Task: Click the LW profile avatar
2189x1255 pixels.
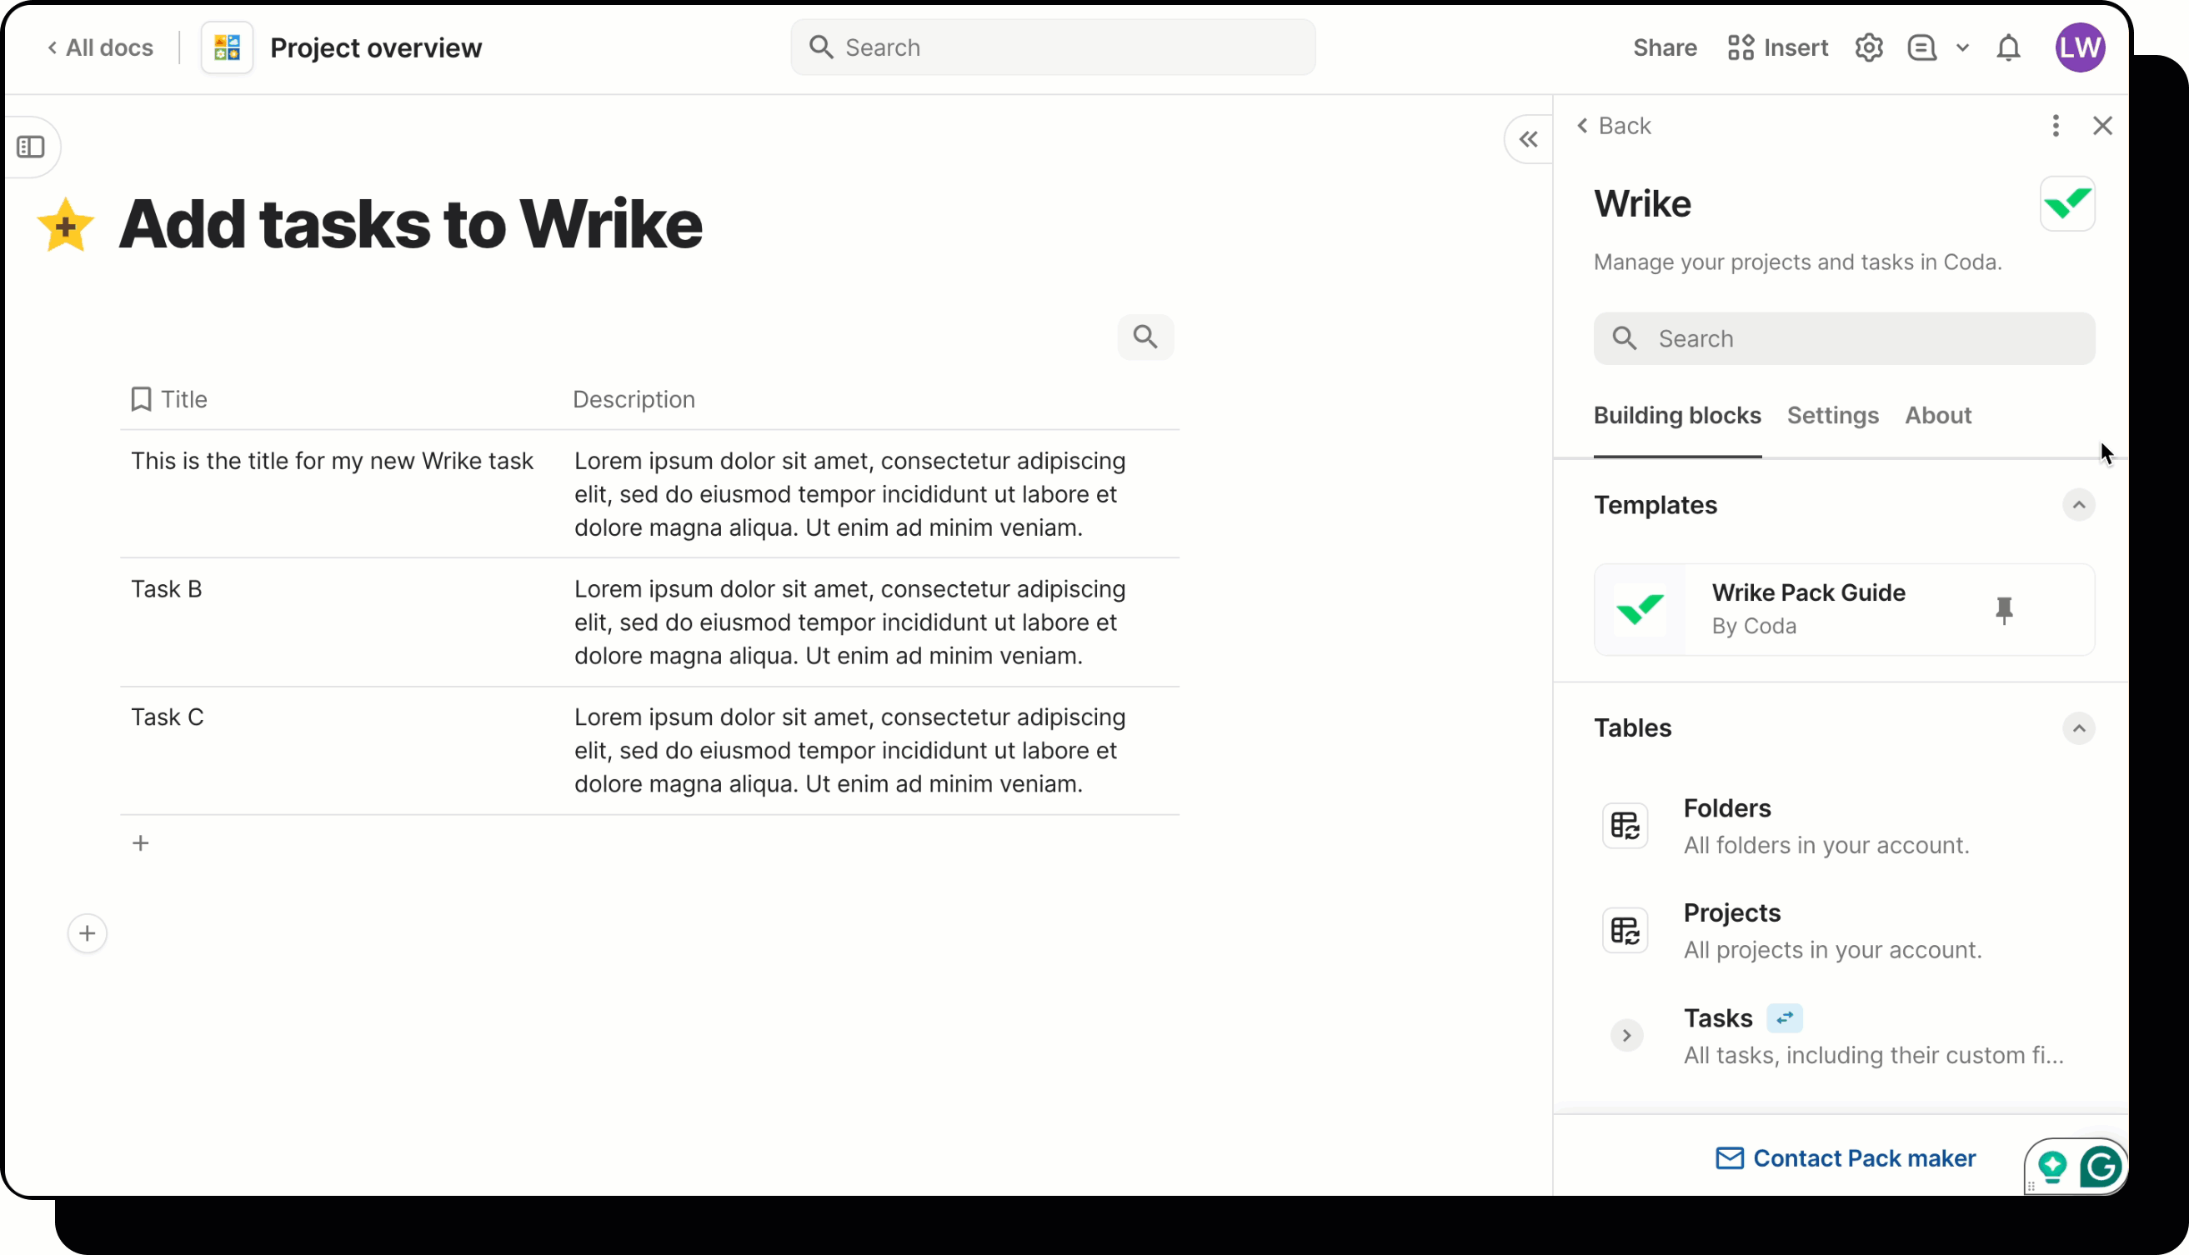Action: 2081,47
